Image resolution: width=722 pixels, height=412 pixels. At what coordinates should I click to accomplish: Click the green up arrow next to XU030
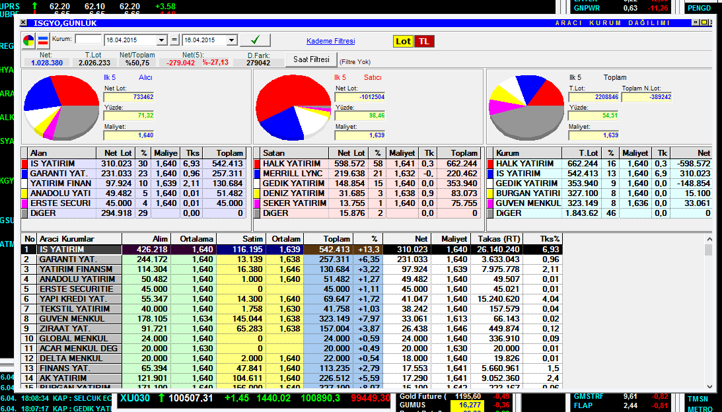161,398
